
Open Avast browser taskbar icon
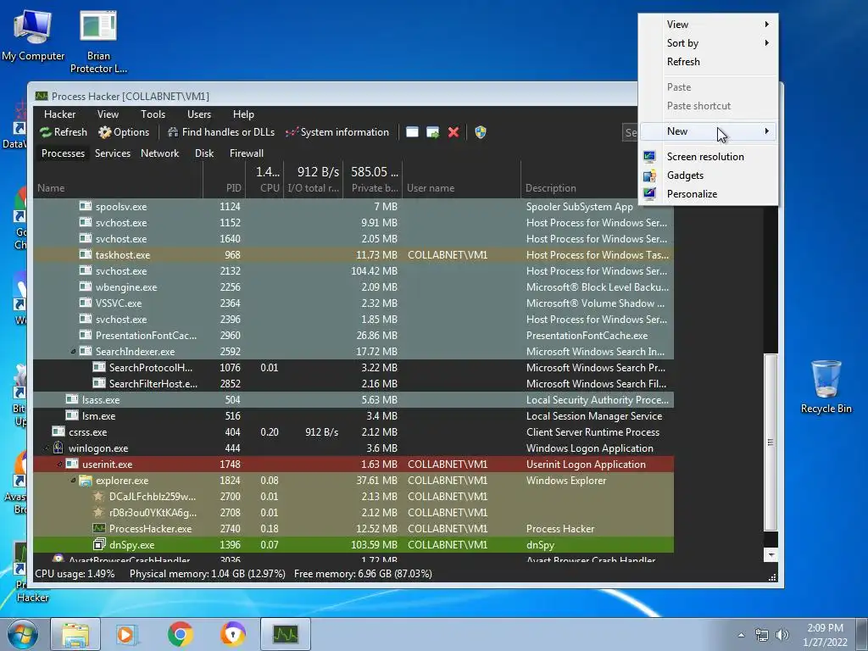tap(233, 634)
